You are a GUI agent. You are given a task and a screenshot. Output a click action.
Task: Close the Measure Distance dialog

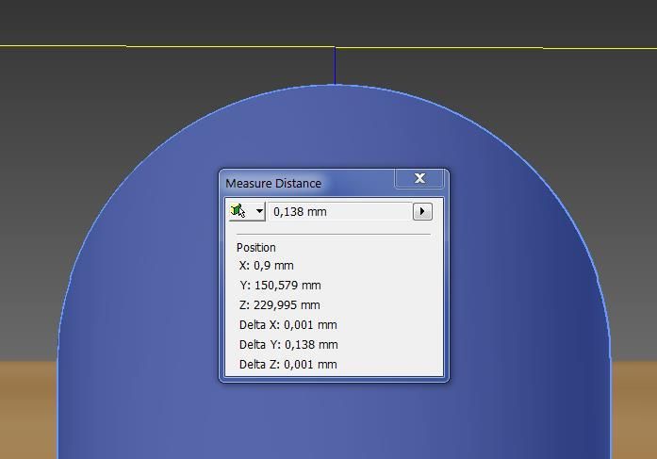click(x=419, y=178)
